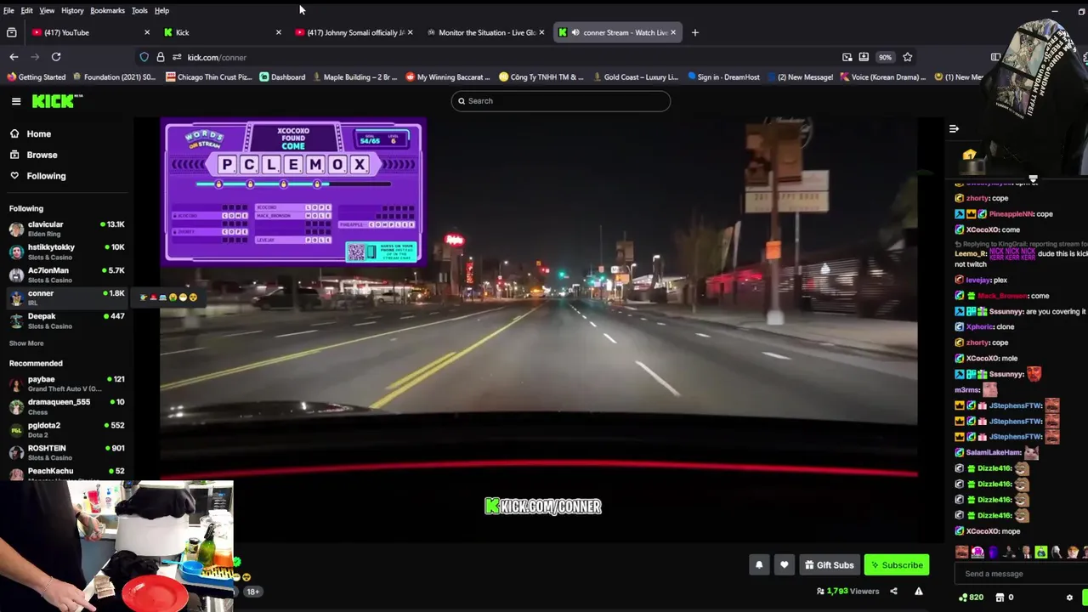The height and width of the screenshot is (612, 1088).
Task: Click the tab audio speaker icon on conner tab
Action: 575,32
